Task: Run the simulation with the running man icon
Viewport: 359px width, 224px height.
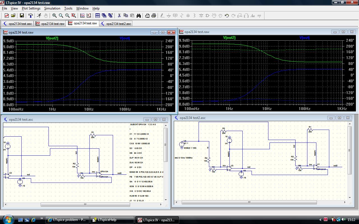Action: coord(39,16)
